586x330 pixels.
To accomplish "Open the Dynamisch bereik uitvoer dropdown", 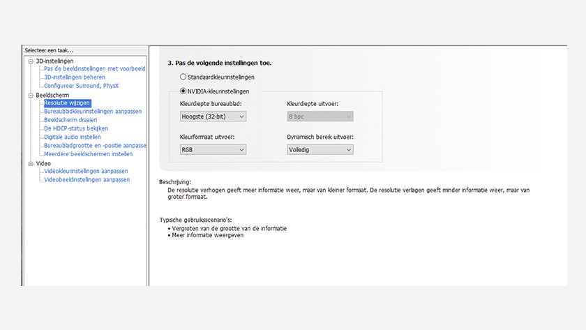I will tap(320, 149).
